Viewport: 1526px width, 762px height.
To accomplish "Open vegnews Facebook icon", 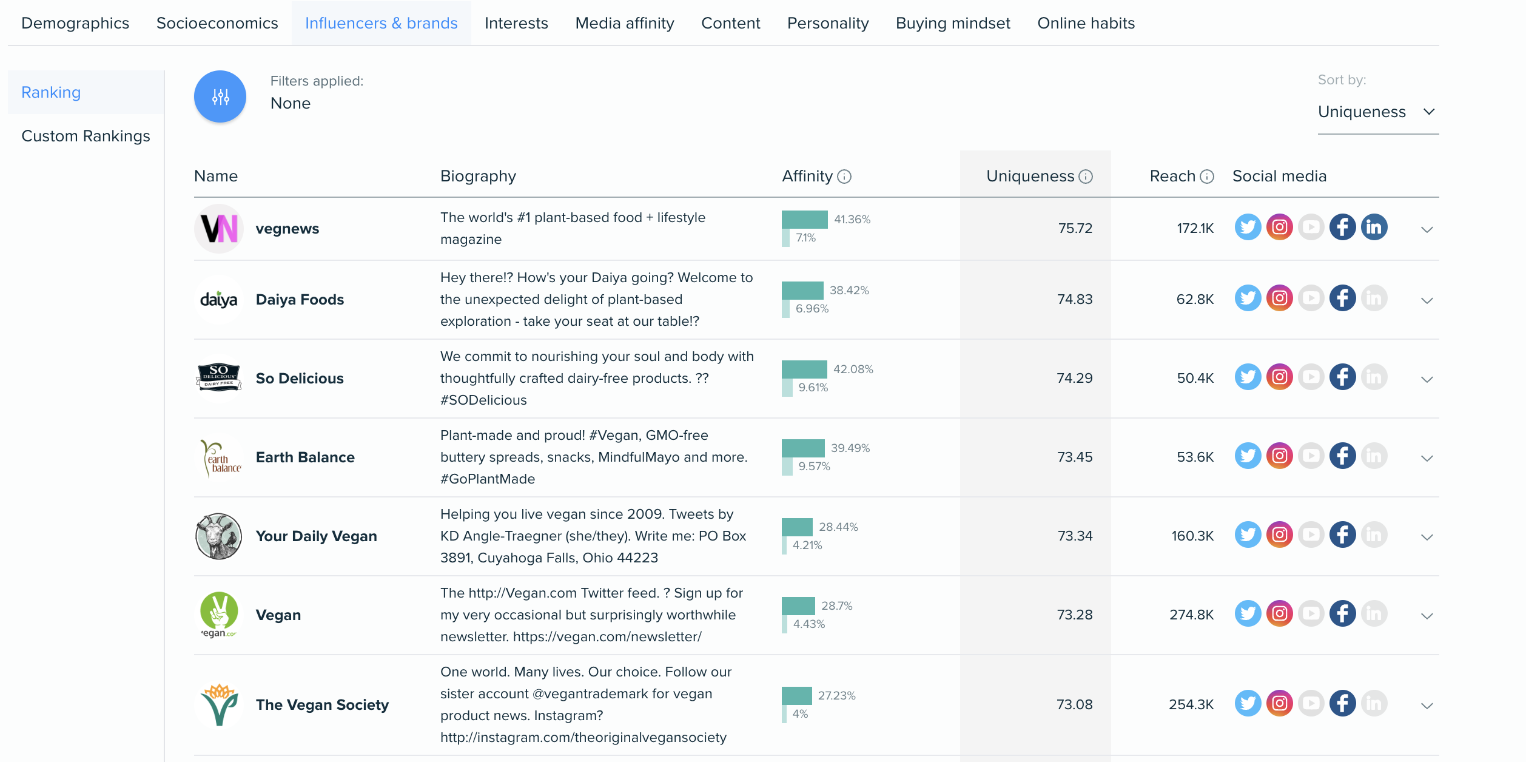I will (x=1342, y=228).
